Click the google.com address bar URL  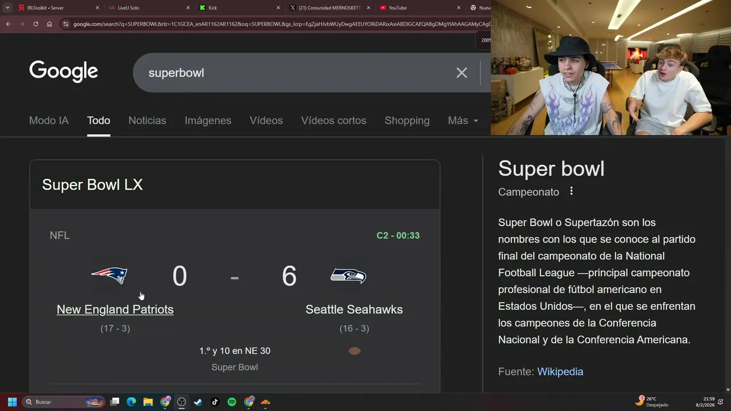(282, 24)
